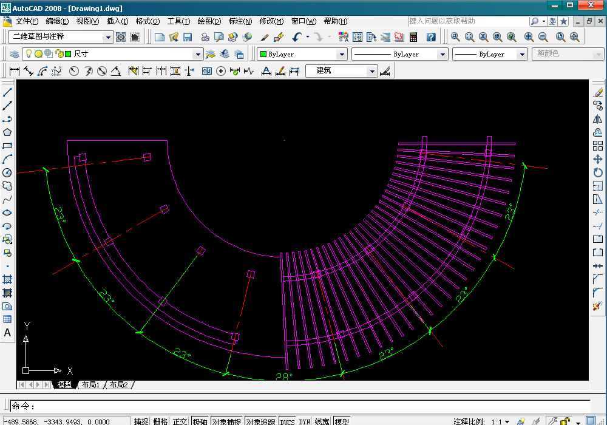This screenshot has width=607, height=425.
Task: Select the Circle draw tool
Action: [x=7, y=172]
